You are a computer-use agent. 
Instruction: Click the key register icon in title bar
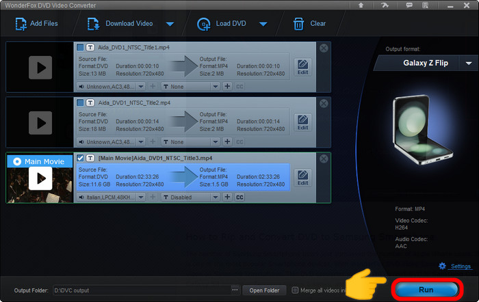(385, 5)
